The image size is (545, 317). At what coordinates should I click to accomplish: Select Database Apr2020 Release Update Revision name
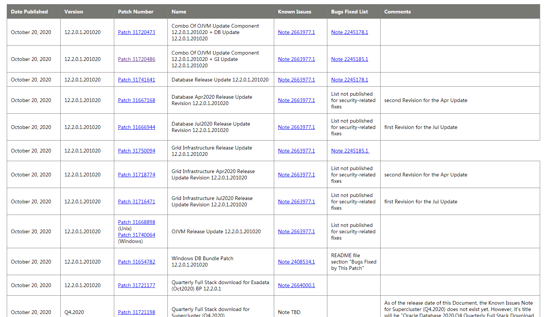click(x=212, y=100)
